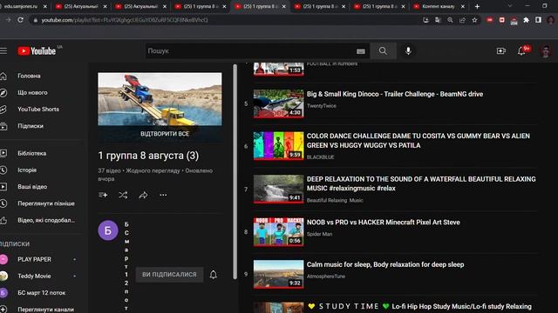Click the save playlist icon
This screenshot has width=558, height=313.
(103, 195)
